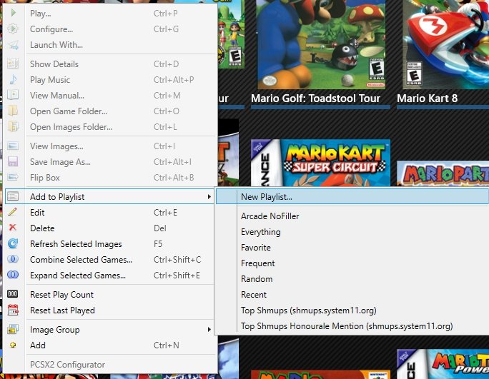Select Open Game Folder... entry
The image size is (489, 379).
pyautogui.click(x=110, y=111)
